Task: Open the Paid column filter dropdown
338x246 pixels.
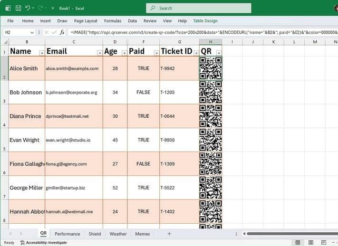Action: (x=156, y=53)
